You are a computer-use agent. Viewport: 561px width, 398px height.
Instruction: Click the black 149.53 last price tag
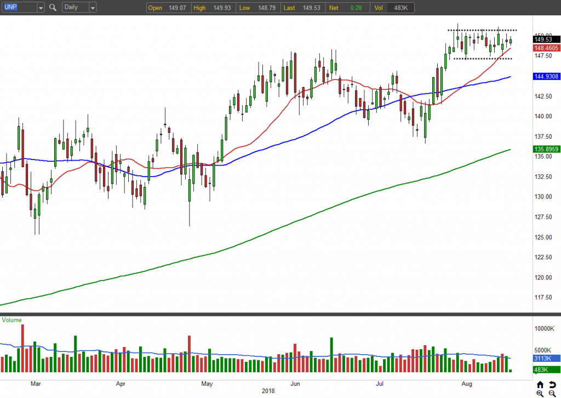[x=546, y=39]
